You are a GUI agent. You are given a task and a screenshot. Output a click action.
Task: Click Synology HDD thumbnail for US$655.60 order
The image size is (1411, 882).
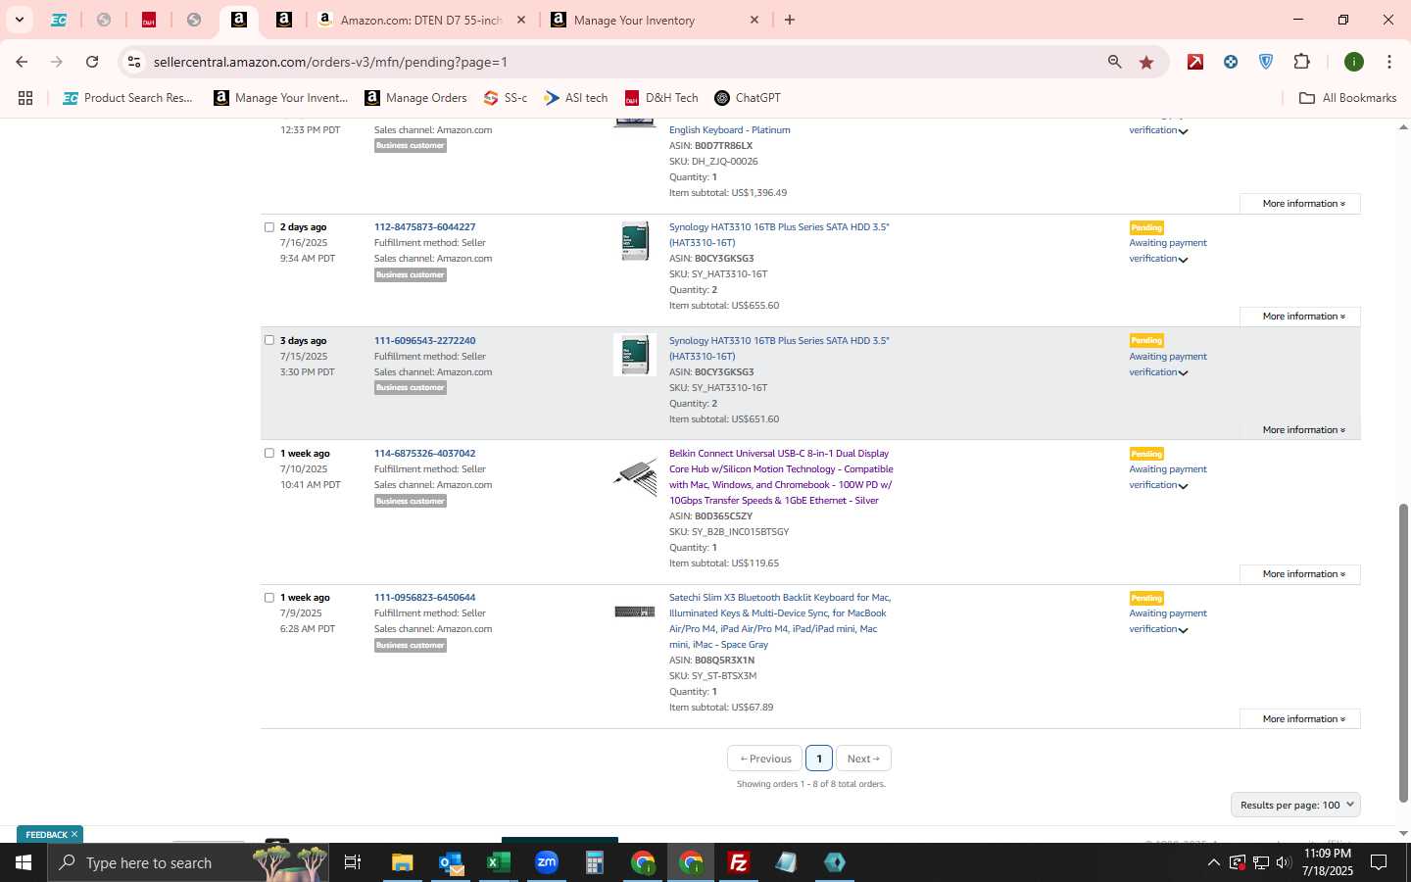pos(635,241)
